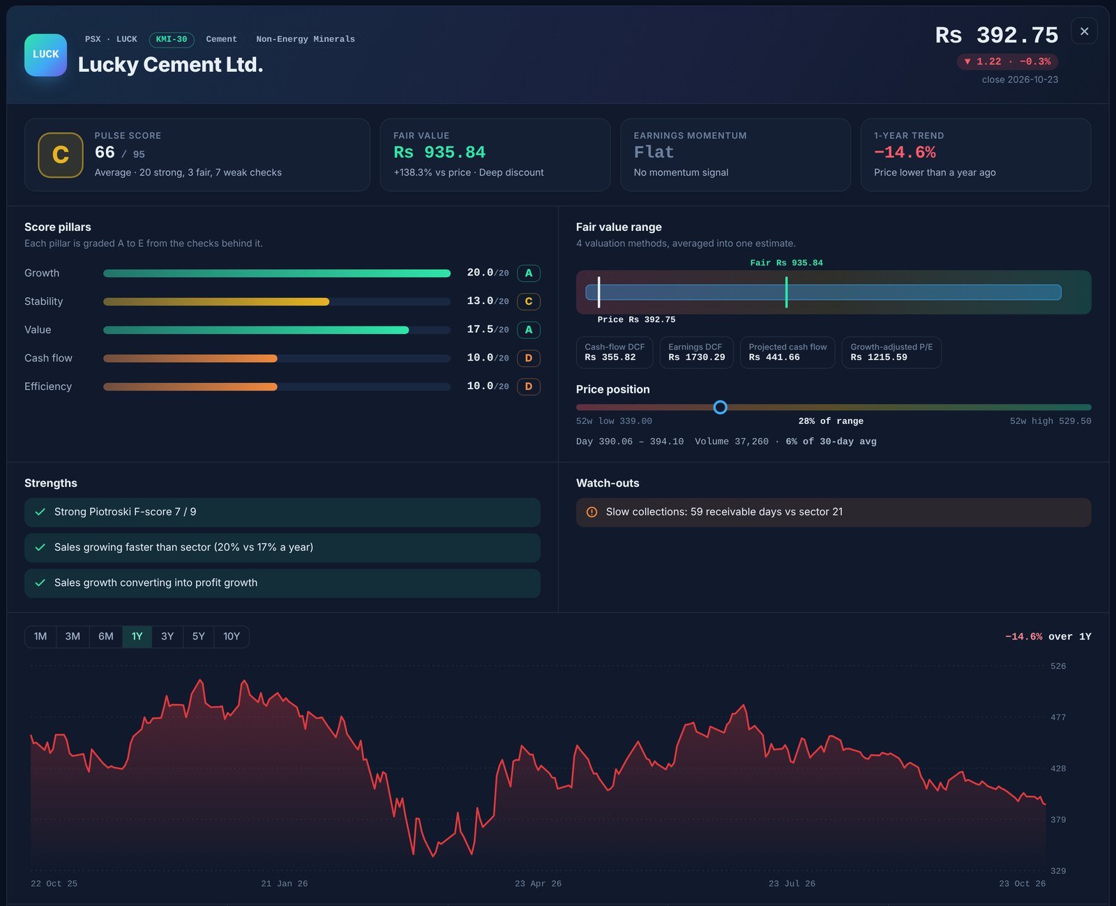Click checkmark beside Sales growing faster than sector
1116x906 pixels.
pyautogui.click(x=40, y=548)
